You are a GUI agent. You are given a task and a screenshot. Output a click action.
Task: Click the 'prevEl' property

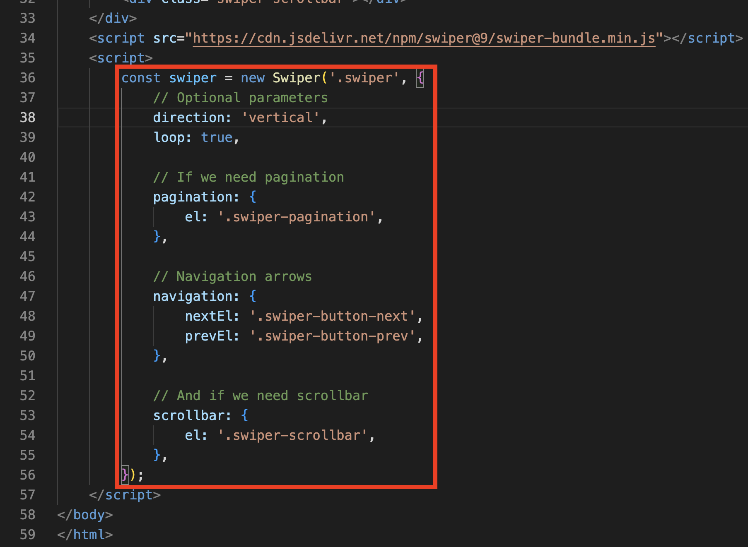tap(209, 336)
